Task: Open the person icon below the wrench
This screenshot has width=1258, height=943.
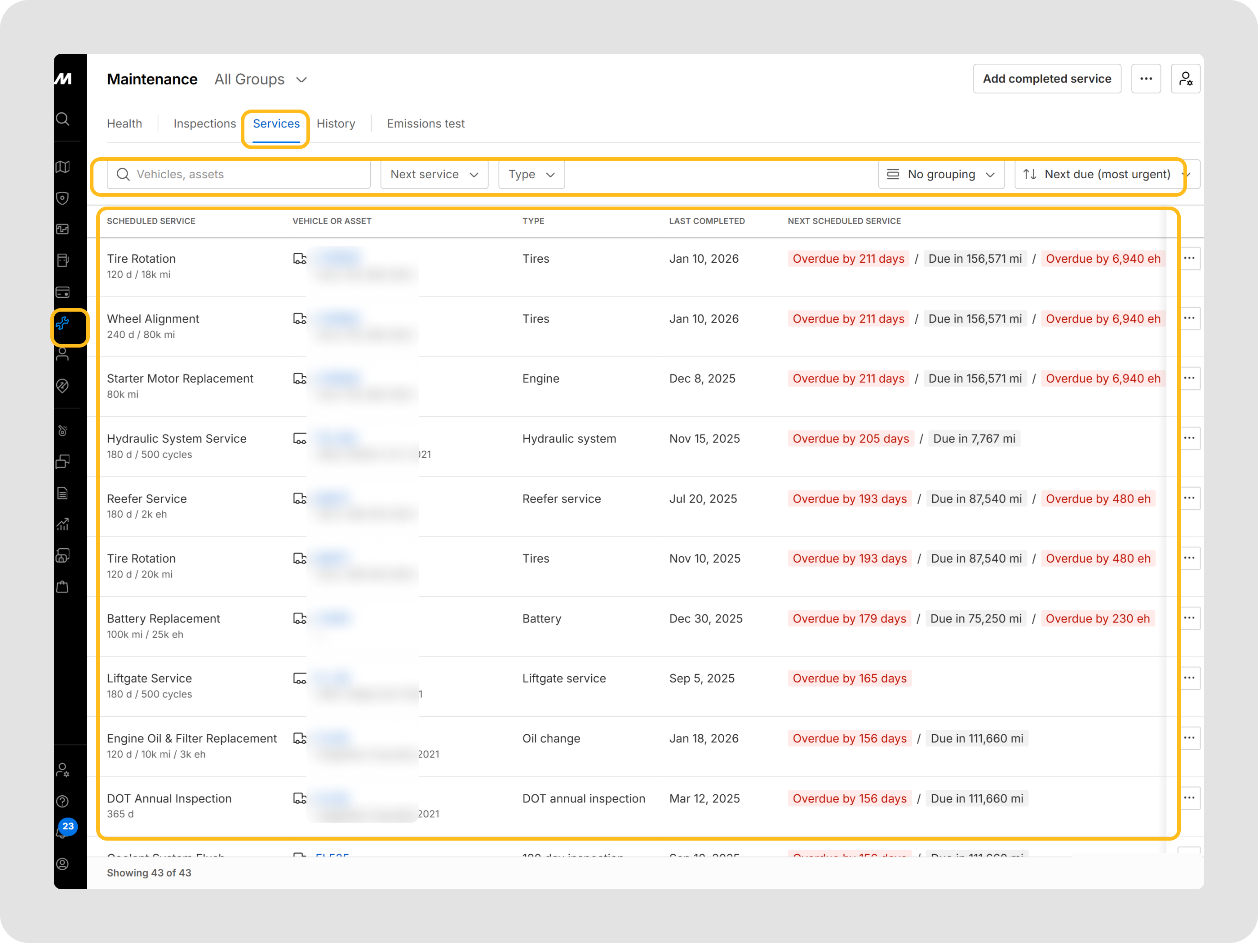Action: pos(62,354)
